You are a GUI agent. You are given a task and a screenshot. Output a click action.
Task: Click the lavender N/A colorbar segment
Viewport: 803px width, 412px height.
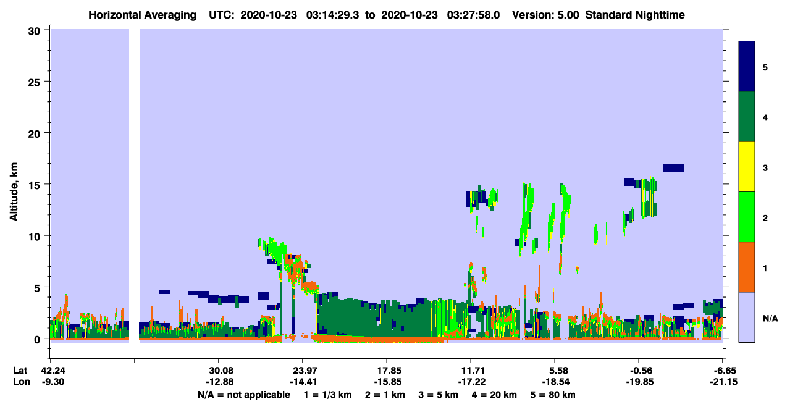pos(747,316)
